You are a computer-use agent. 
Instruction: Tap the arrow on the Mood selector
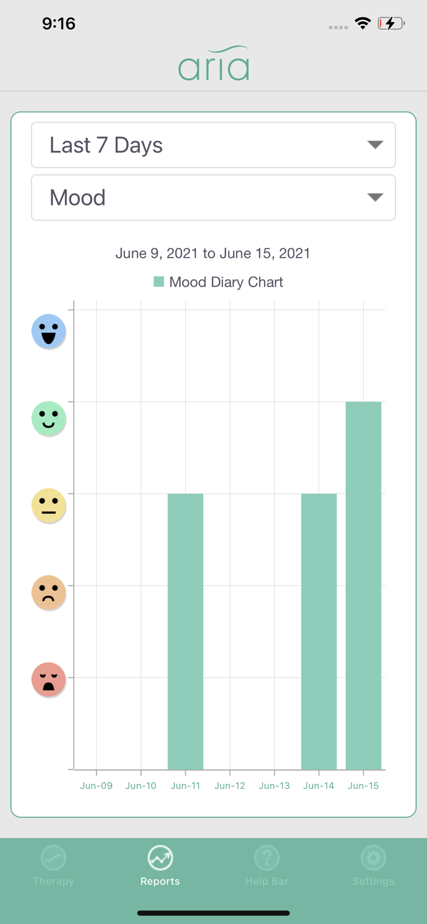tap(375, 198)
